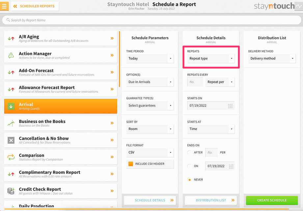Open the Option(s) Due In Arrivals dropdown

click(x=150, y=82)
